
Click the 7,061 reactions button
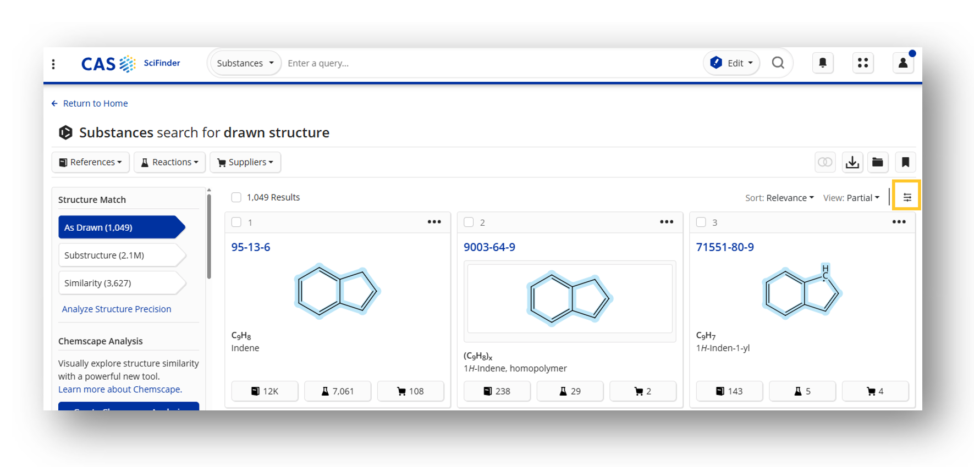click(338, 391)
